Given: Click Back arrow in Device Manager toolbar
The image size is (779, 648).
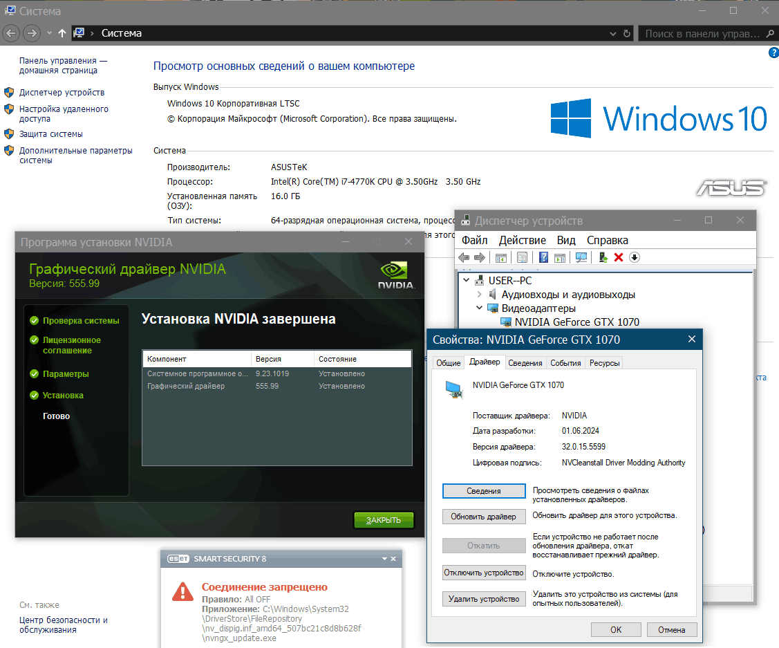Looking at the screenshot, I should coord(464,257).
